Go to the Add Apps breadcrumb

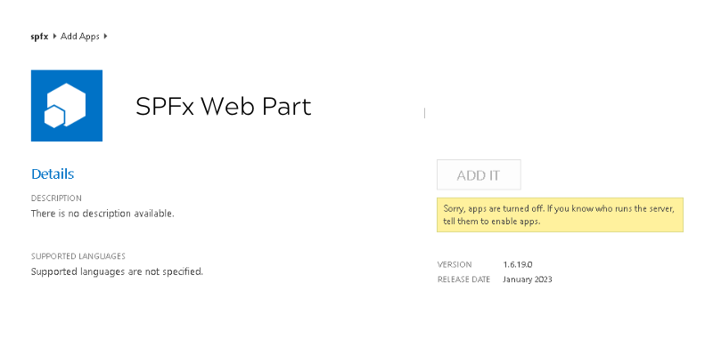80,36
